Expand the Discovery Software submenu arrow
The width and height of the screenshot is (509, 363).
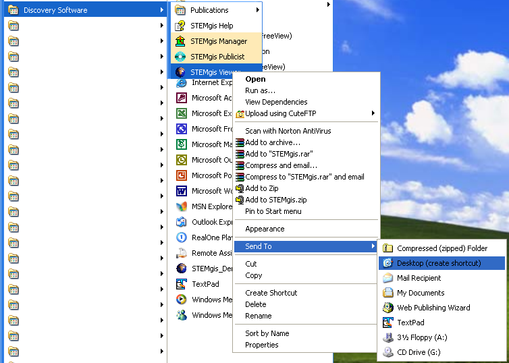[x=161, y=10]
